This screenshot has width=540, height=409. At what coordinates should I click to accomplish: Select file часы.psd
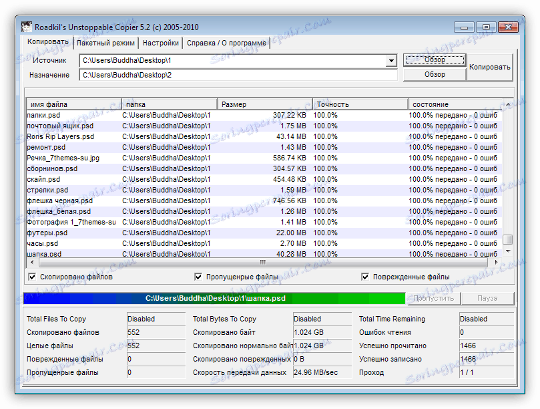click(x=42, y=243)
